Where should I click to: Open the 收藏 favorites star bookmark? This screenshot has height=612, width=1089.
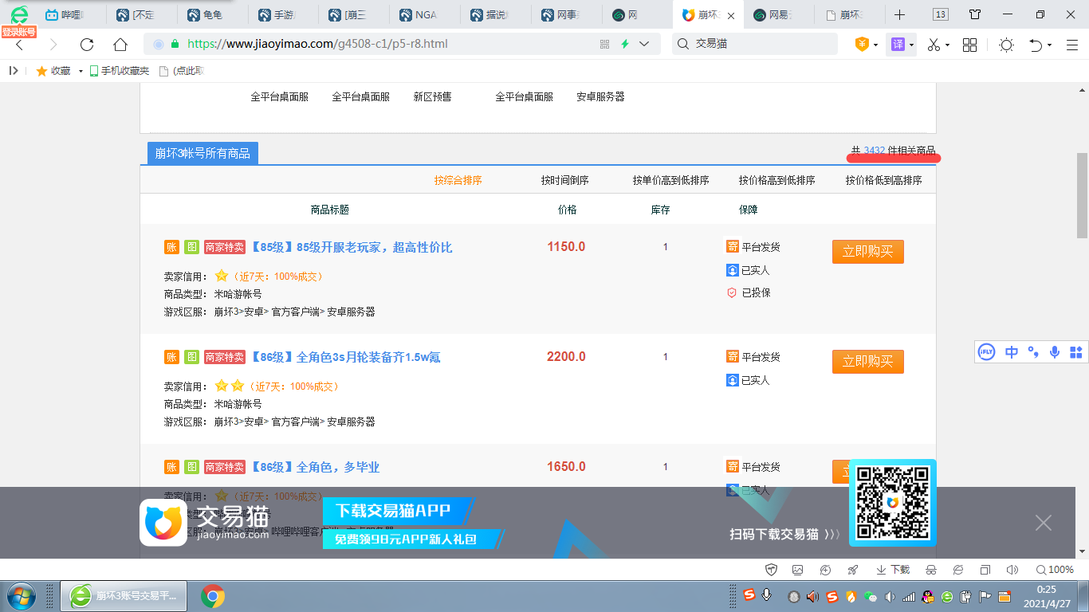coord(53,71)
